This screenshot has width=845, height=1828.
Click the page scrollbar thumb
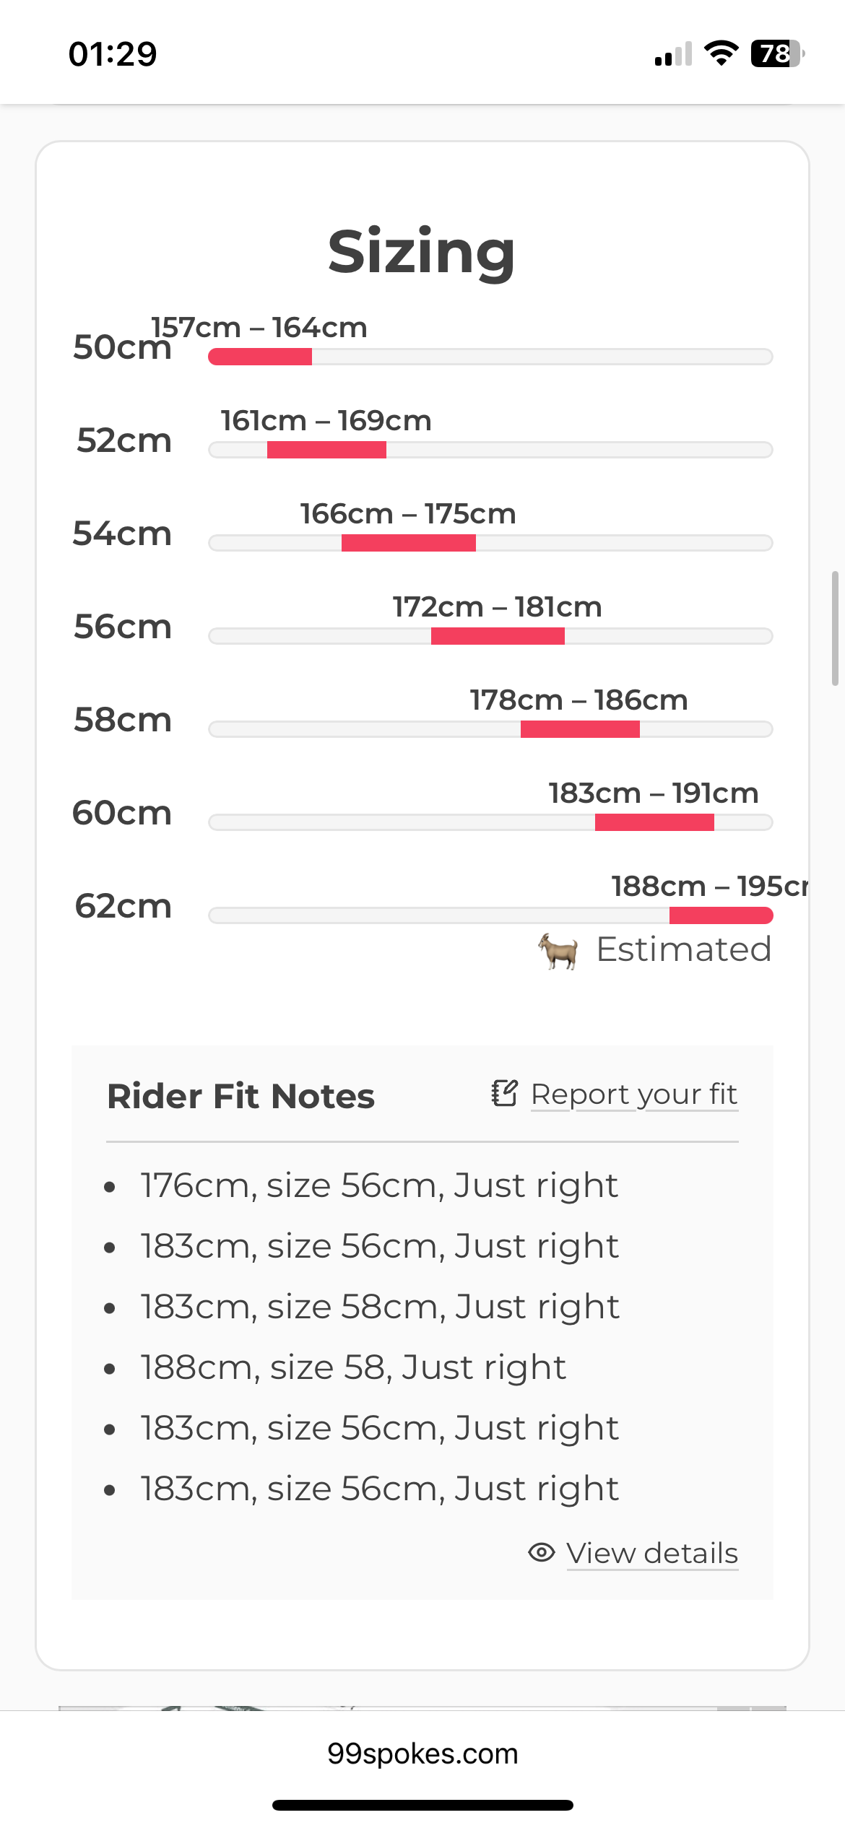click(x=835, y=628)
